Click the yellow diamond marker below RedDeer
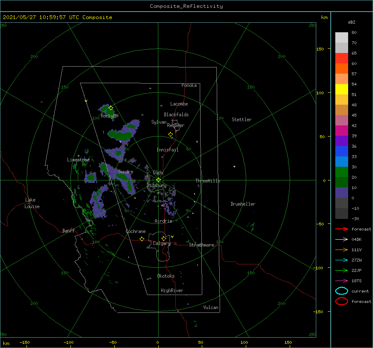373x348 pixels. pyautogui.click(x=170, y=134)
